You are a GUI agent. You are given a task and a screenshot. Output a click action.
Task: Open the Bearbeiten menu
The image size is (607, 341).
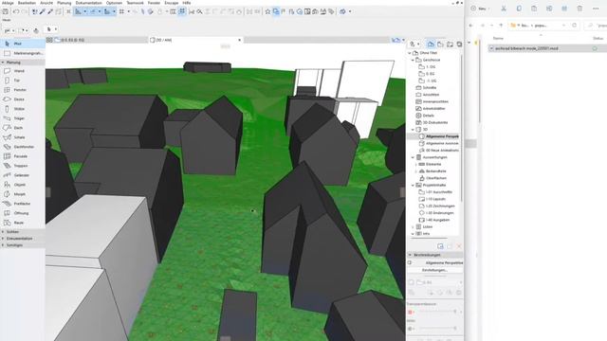tap(27, 3)
